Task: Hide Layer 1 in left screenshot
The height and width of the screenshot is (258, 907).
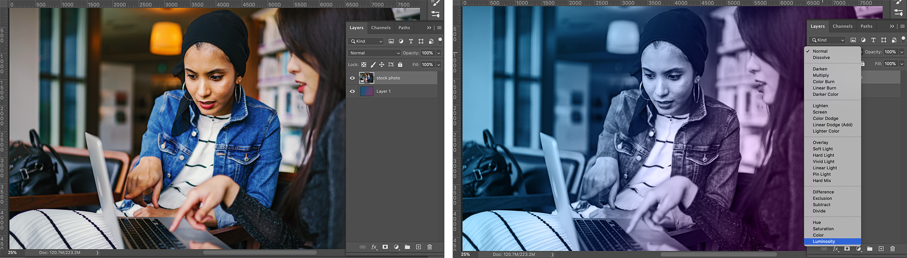Action: [352, 91]
